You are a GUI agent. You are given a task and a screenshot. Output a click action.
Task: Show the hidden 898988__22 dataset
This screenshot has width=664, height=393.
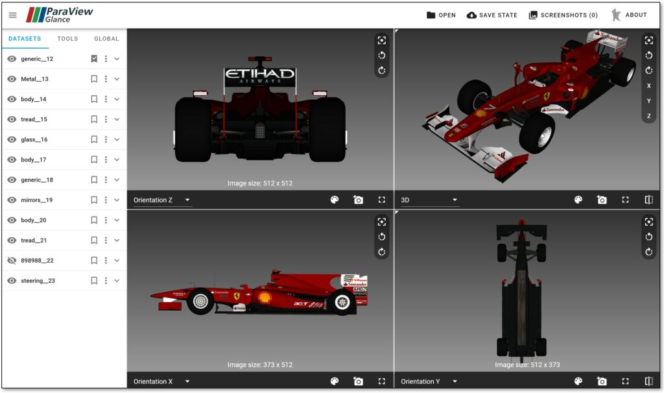click(12, 261)
